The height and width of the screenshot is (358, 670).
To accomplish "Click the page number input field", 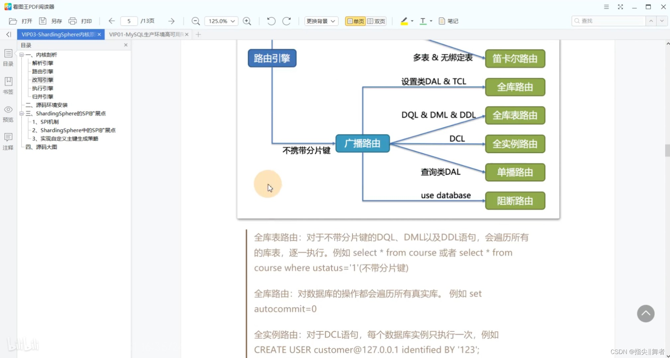I will click(x=129, y=21).
